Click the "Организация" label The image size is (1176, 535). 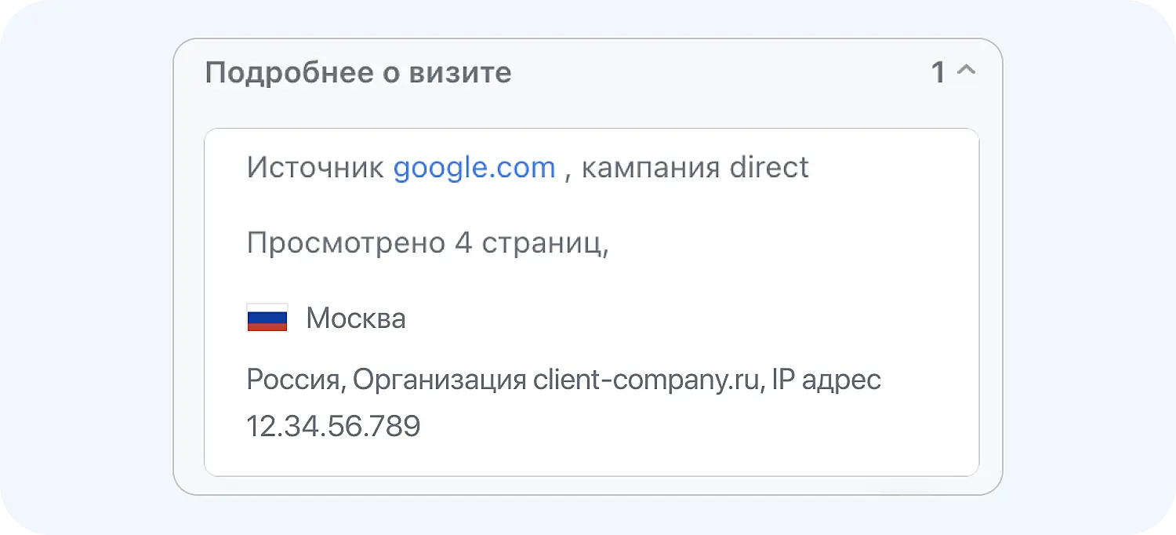coord(439,380)
